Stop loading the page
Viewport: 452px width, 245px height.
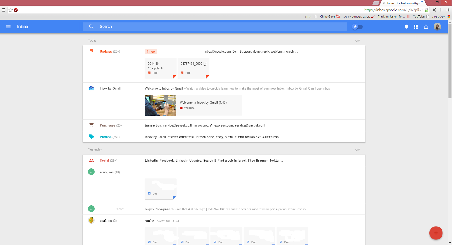pos(434,10)
